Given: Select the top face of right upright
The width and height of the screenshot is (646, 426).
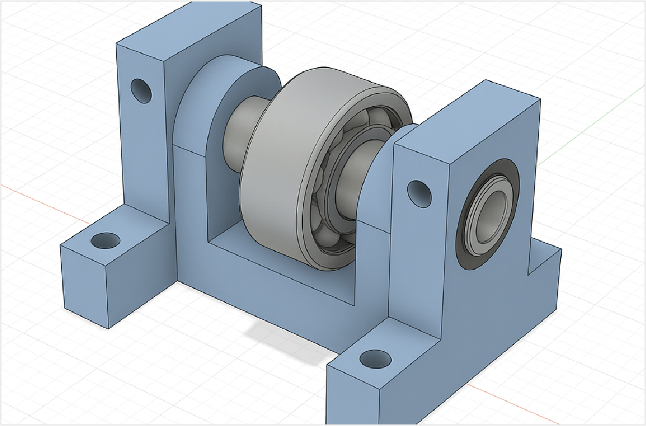Looking at the screenshot, I should coord(467,114).
